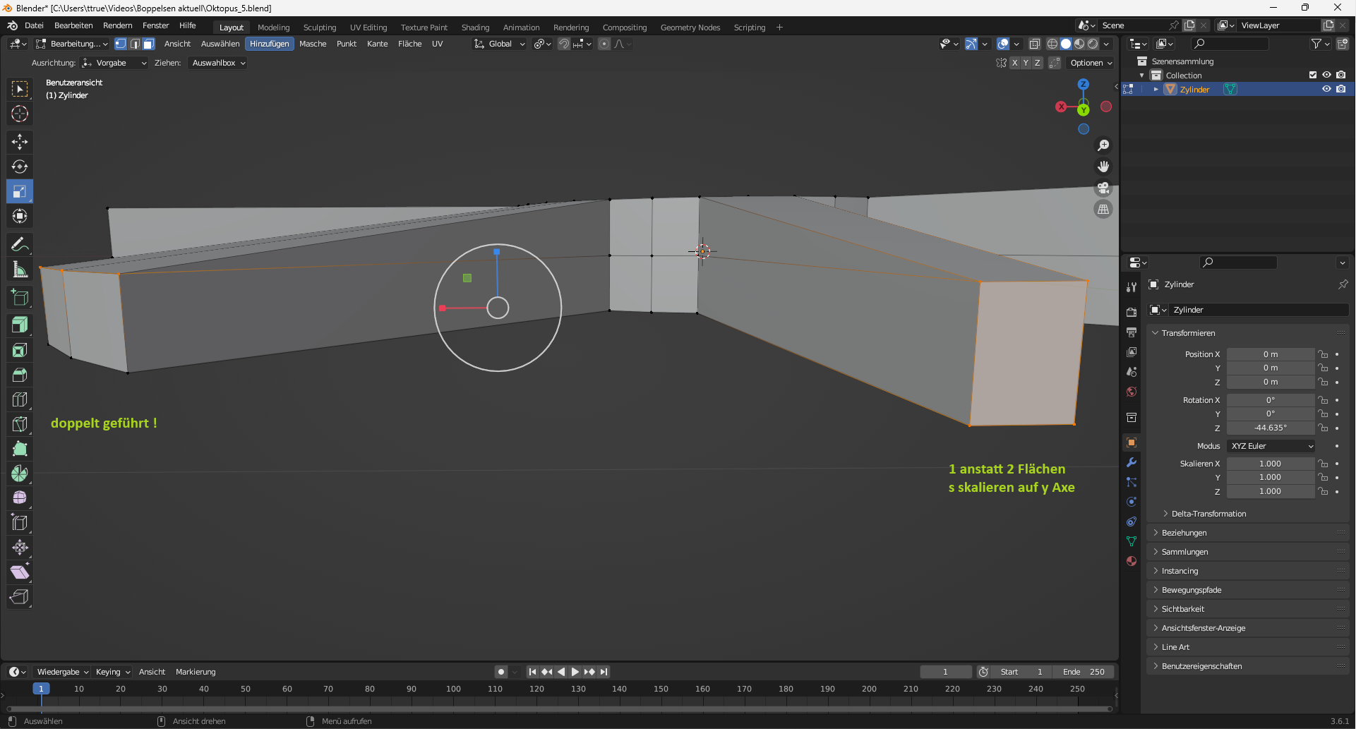
Task: Toggle lock on Position X
Action: [1324, 354]
